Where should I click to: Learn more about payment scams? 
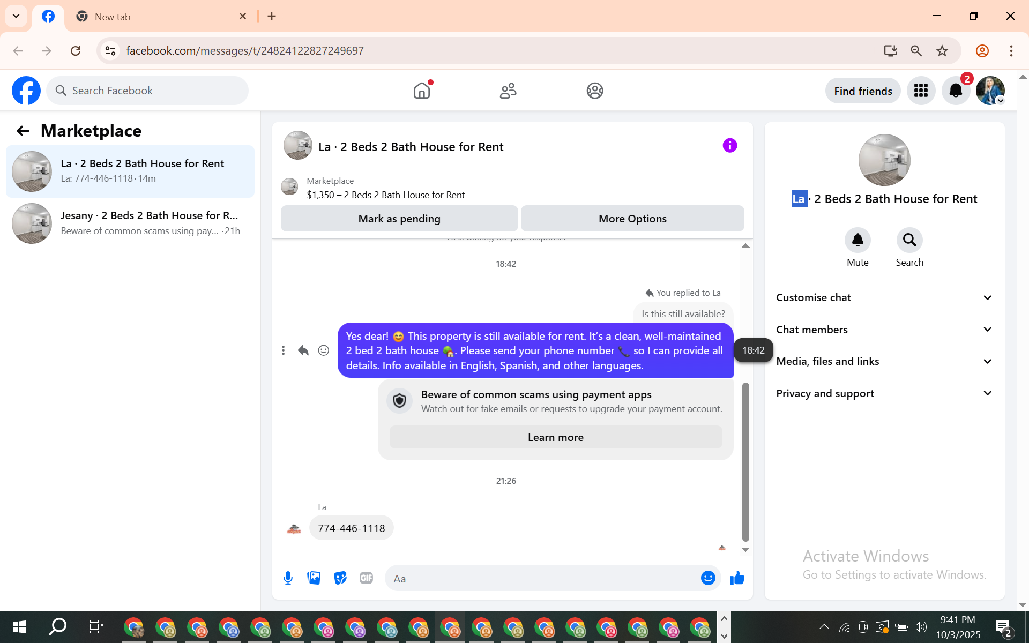click(556, 437)
